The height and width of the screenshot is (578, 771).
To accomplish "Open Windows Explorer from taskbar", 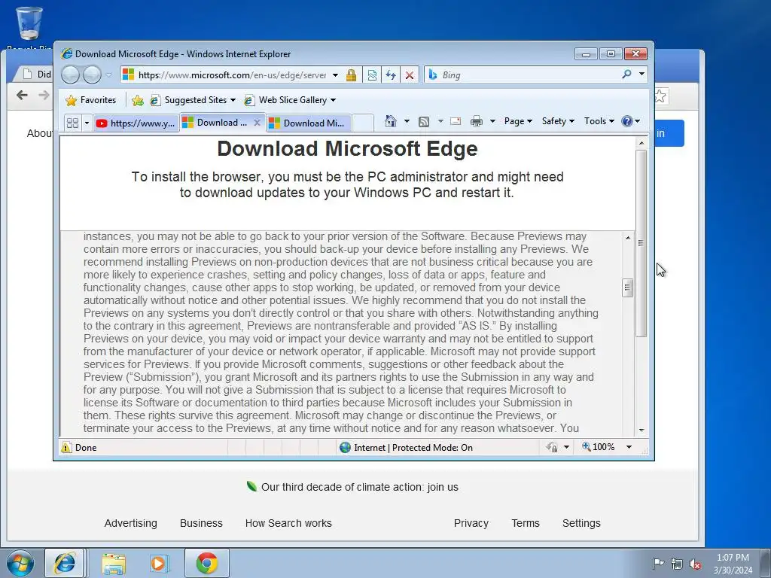I will coord(114,563).
